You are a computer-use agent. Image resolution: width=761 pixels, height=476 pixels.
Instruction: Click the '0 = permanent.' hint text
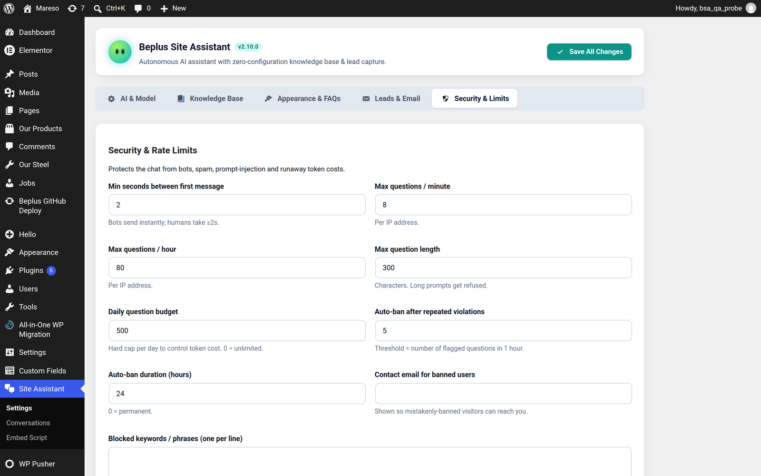click(x=130, y=411)
